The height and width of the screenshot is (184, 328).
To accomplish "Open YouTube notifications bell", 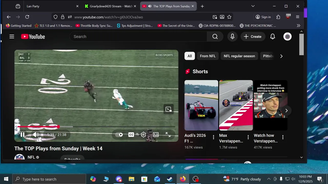I will pos(273,37).
